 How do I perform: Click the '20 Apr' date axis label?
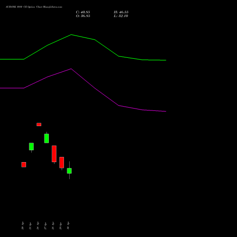pyautogui.click(x=23, y=226)
